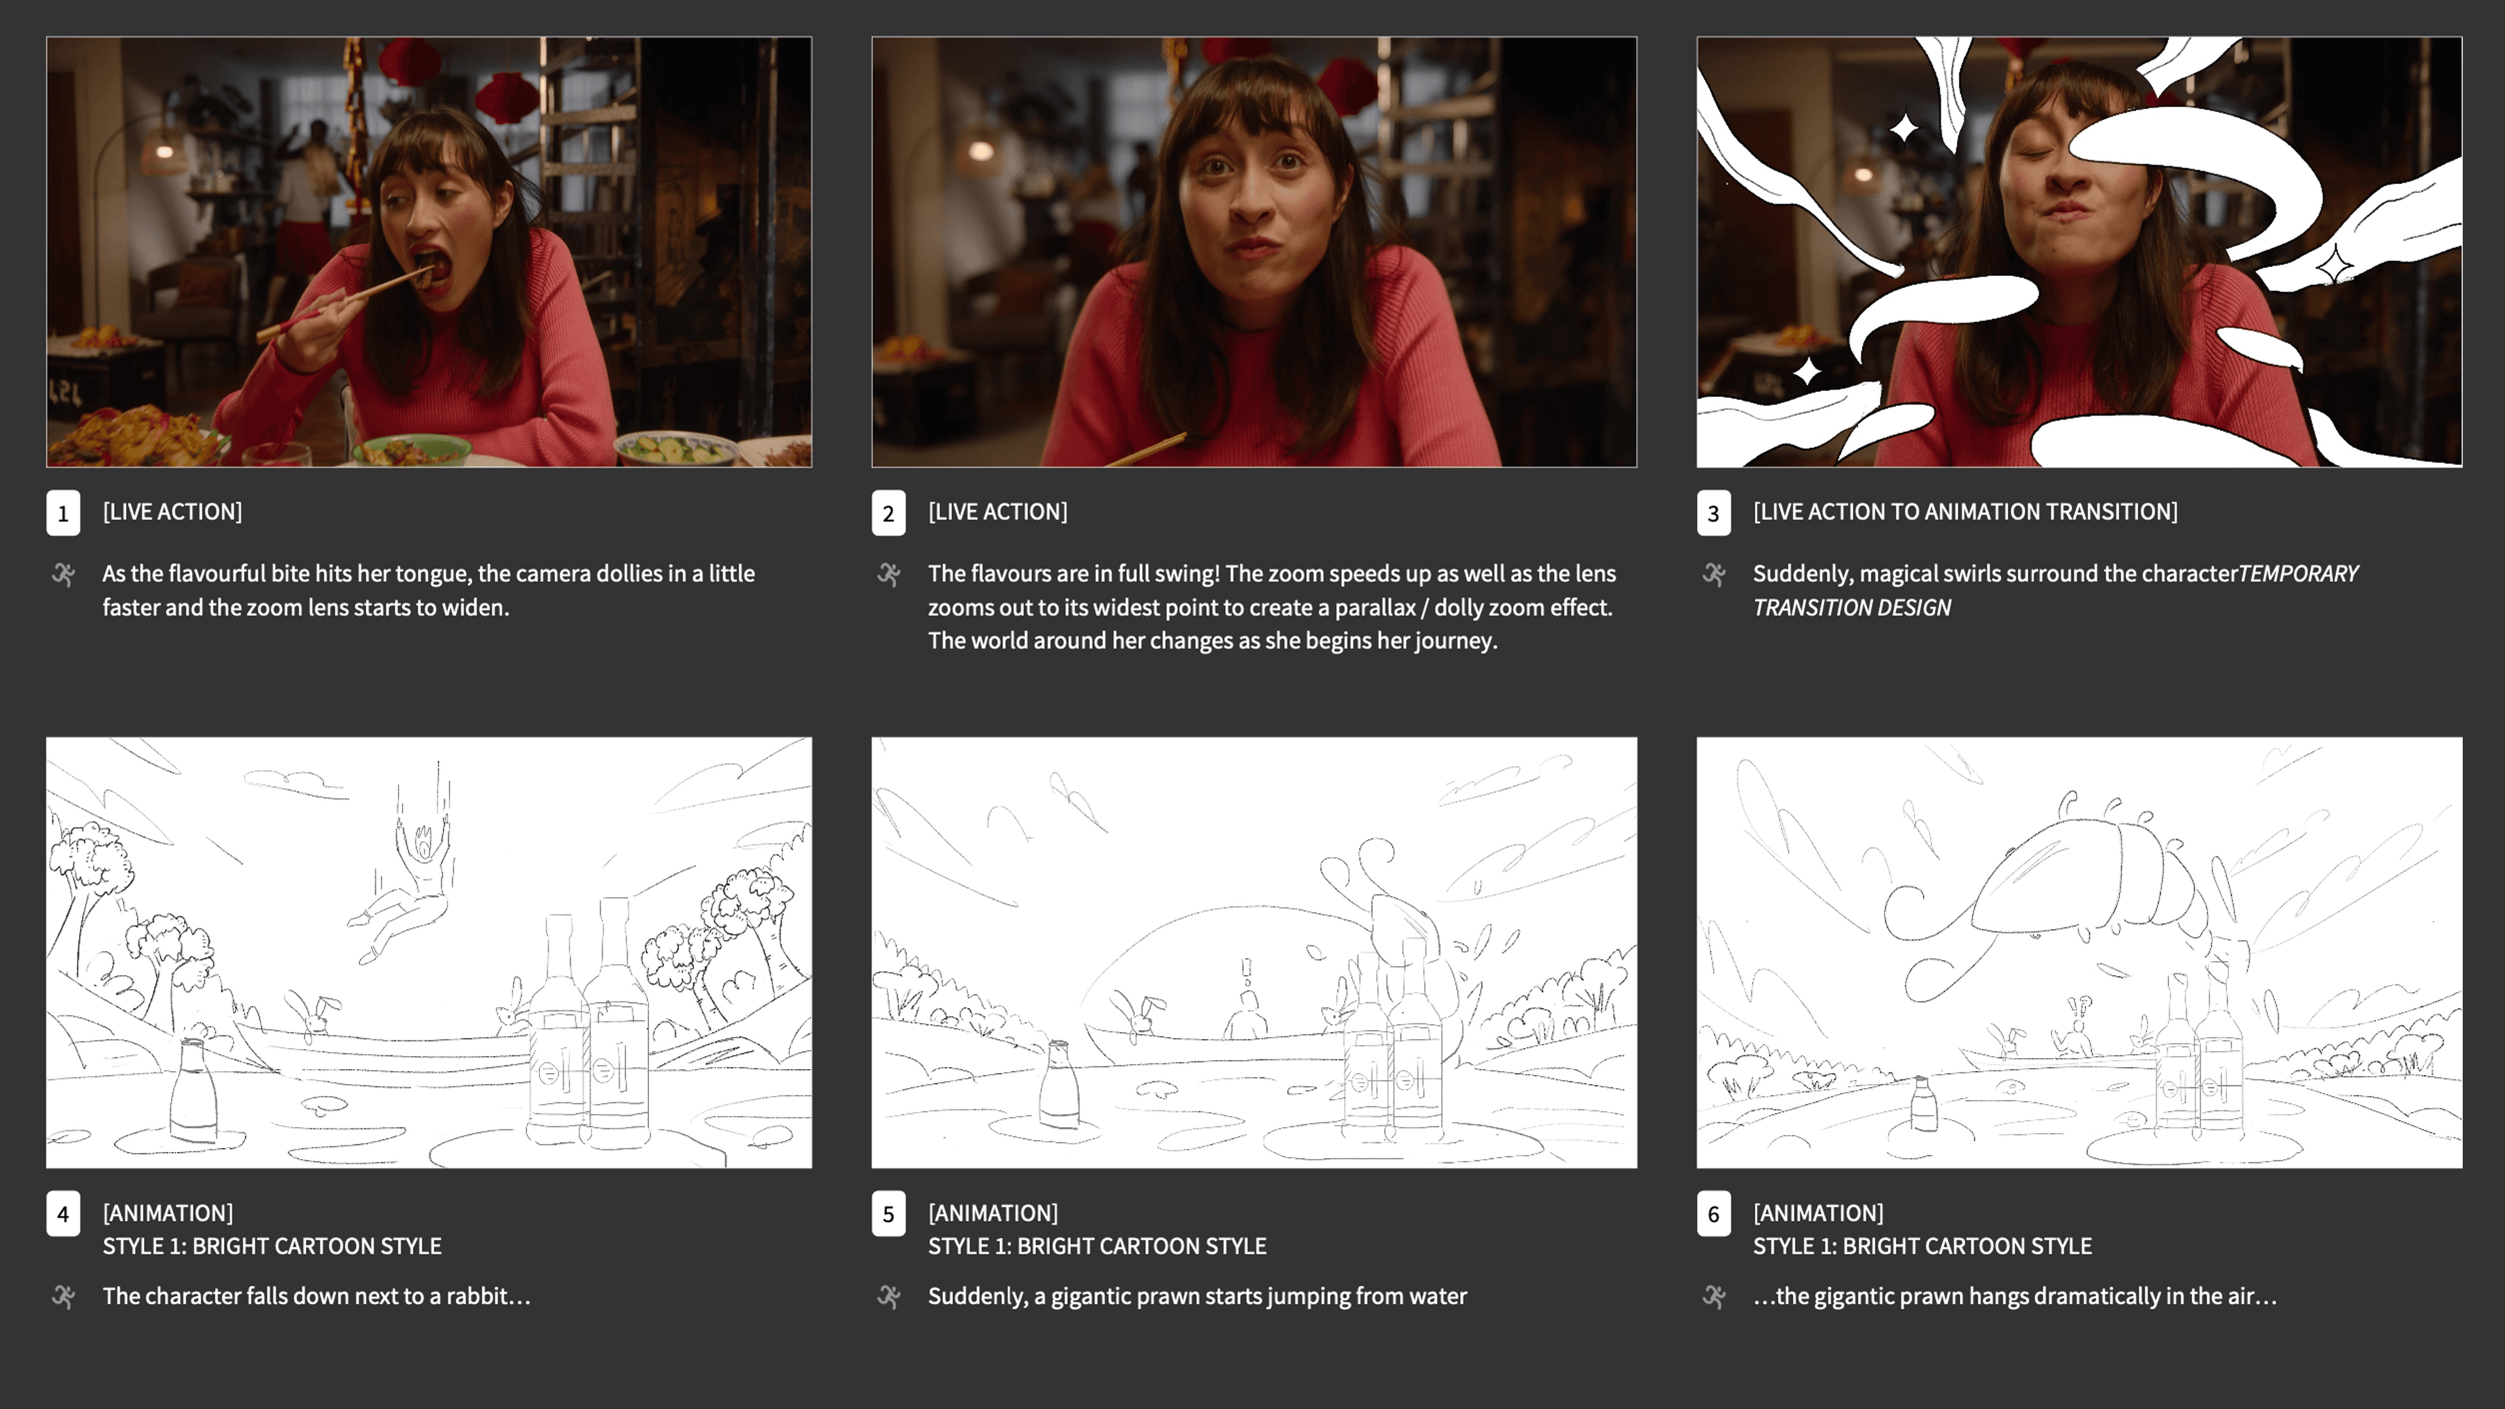Click the action icon beside frame 4 description
This screenshot has width=2505, height=1409.
click(63, 1296)
